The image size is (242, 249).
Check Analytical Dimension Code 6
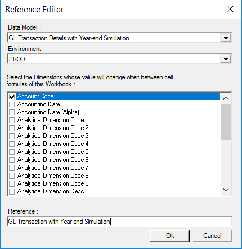tap(12, 160)
